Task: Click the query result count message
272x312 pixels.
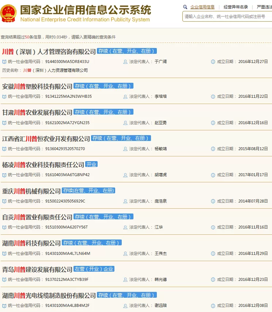Action: (58, 37)
